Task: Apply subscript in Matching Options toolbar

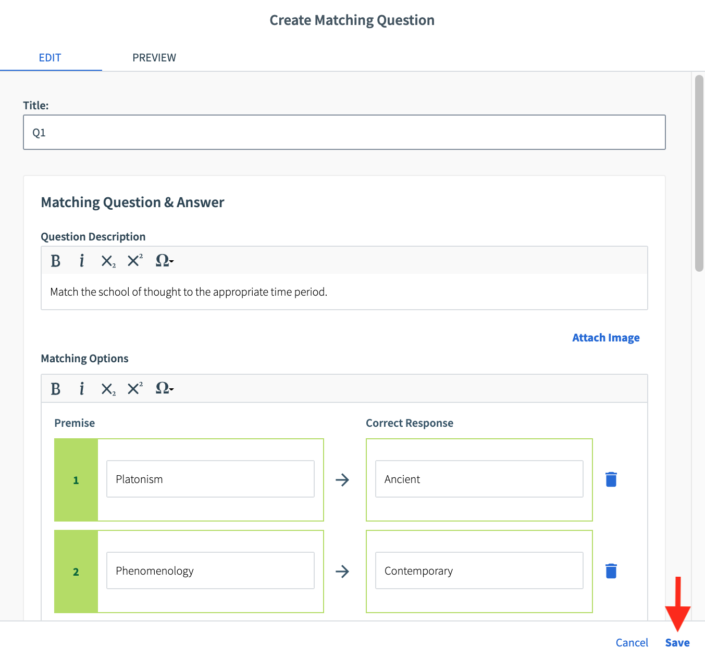Action: pyautogui.click(x=108, y=389)
